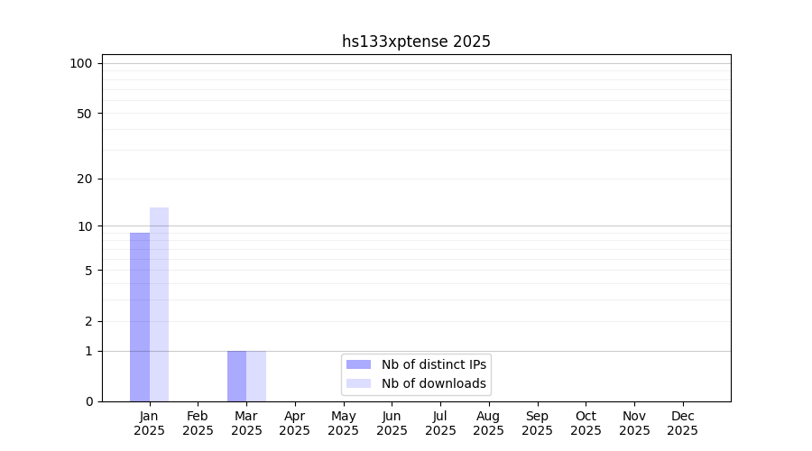Select the 10 y-axis tick label
812x451 pixels.
click(85, 226)
